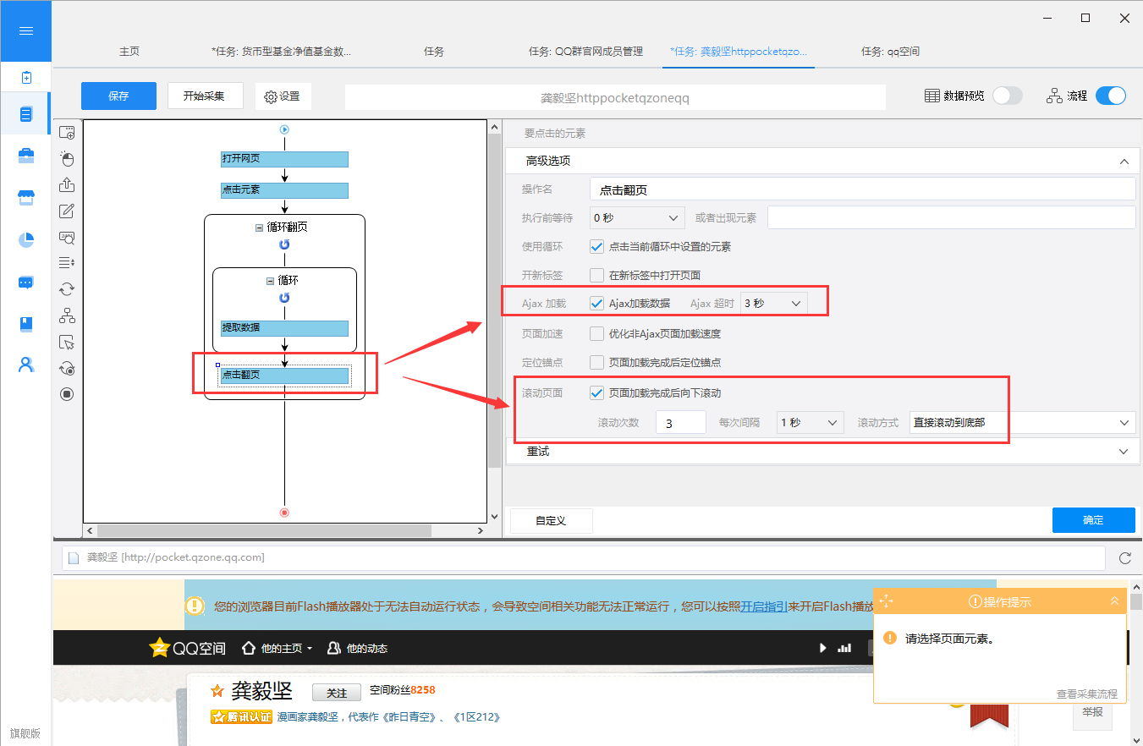Reload the embedded browser page

pos(1125,558)
